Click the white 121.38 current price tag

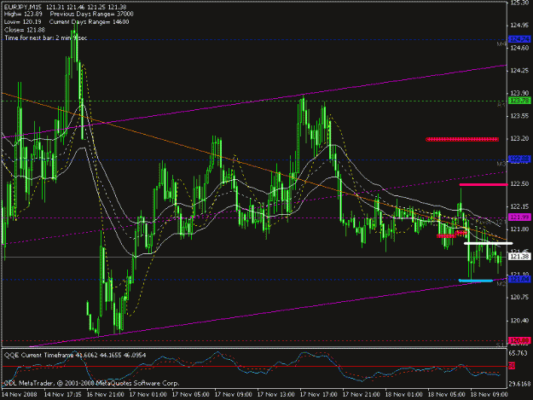pyautogui.click(x=519, y=257)
